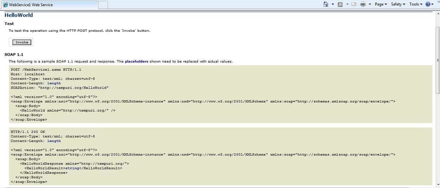The image size is (440, 188).
Task: Follow the placeholders link
Action: [136, 61]
